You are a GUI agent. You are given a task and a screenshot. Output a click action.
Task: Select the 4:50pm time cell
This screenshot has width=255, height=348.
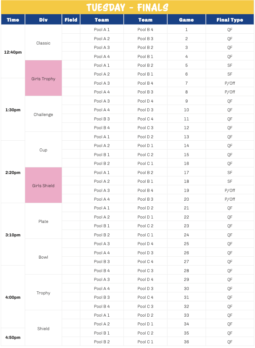pos(13,337)
